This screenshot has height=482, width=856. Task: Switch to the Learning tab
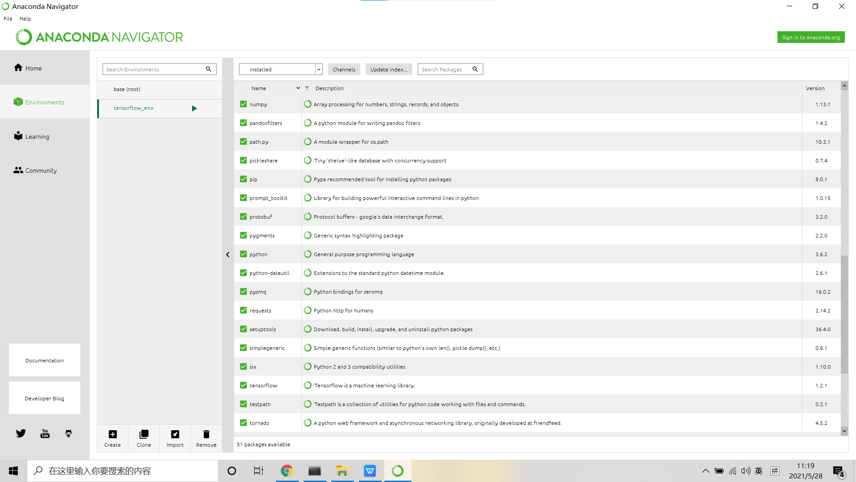click(37, 137)
